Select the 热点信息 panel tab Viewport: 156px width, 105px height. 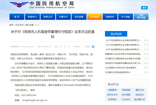tap(116, 34)
